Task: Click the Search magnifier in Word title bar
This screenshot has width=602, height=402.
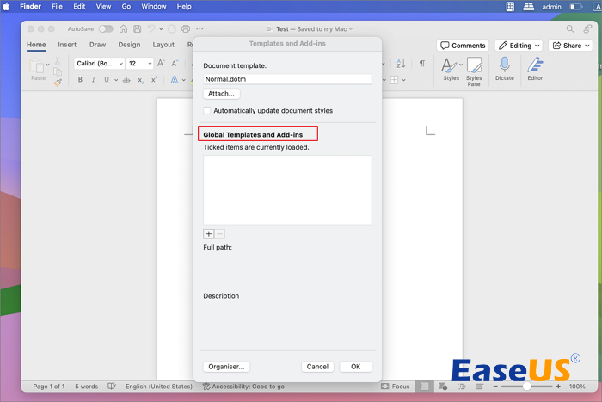Action: (x=569, y=28)
